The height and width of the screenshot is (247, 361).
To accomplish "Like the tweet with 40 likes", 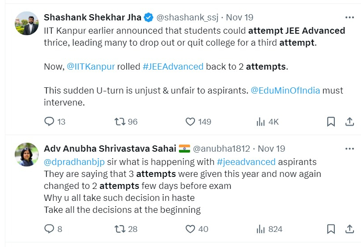I will pos(191,229).
